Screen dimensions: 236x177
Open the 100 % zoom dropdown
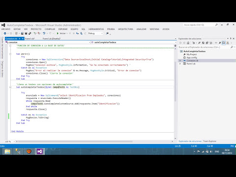[14, 141]
